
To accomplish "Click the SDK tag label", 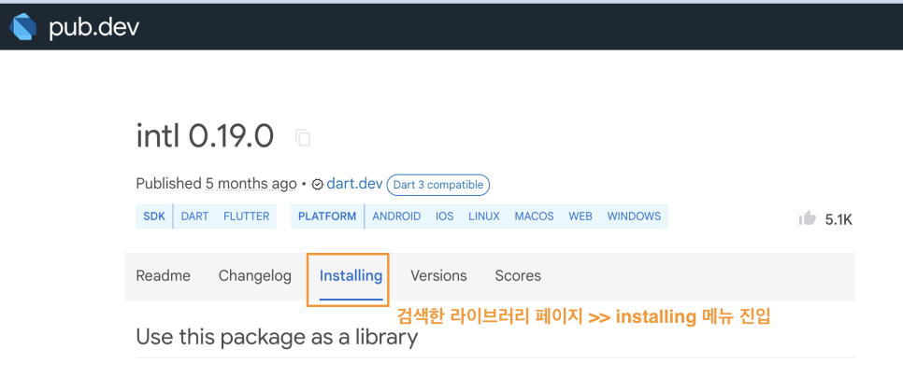I will 153,216.
